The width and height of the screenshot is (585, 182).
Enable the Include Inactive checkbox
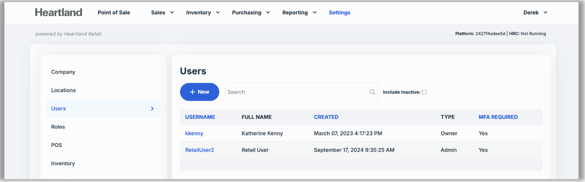pos(424,92)
